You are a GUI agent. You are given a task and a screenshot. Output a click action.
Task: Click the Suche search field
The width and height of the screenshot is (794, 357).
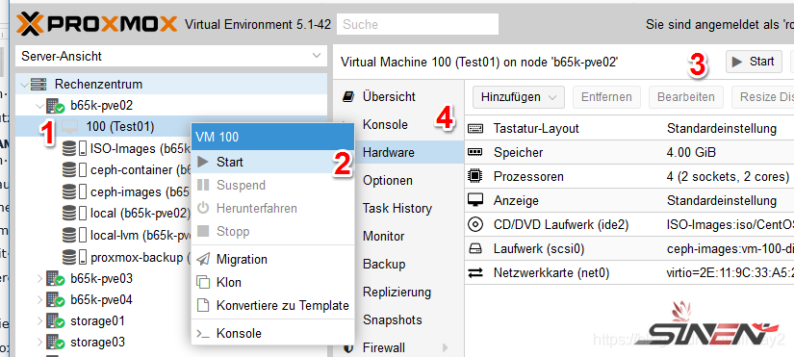418,24
